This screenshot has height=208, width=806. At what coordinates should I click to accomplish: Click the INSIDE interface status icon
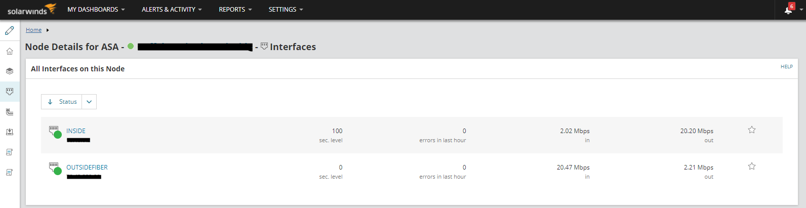(x=55, y=132)
